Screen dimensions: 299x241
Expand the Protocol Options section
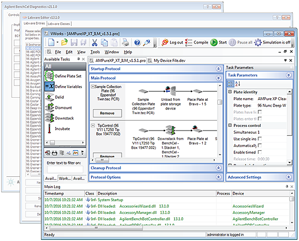[218, 177]
